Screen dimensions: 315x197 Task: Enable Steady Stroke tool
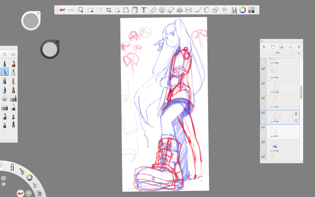(x=198, y=10)
